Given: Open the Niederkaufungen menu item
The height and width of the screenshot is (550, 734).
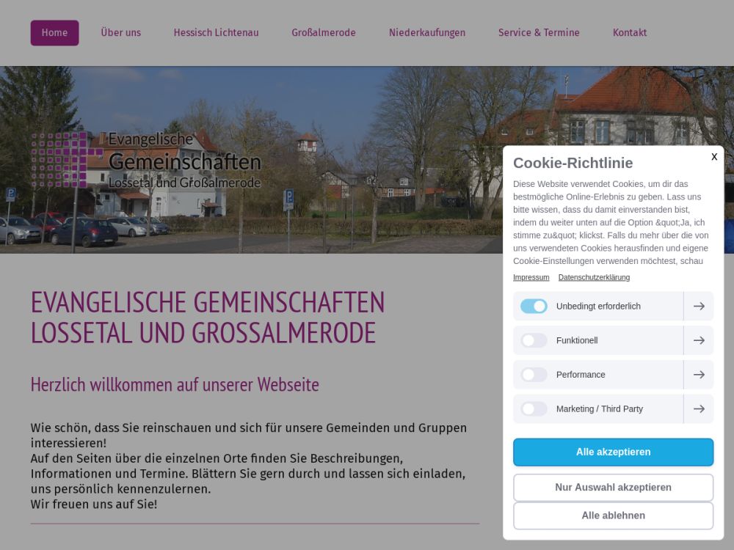Looking at the screenshot, I should pyautogui.click(x=426, y=33).
